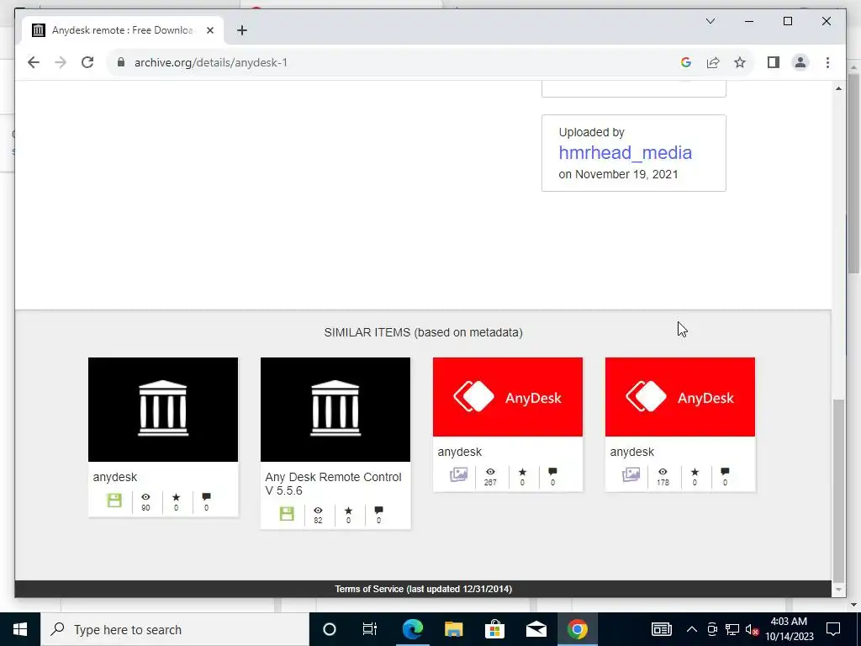The image size is (861, 646).
Task: View site information via the lock icon
Action: tap(121, 62)
